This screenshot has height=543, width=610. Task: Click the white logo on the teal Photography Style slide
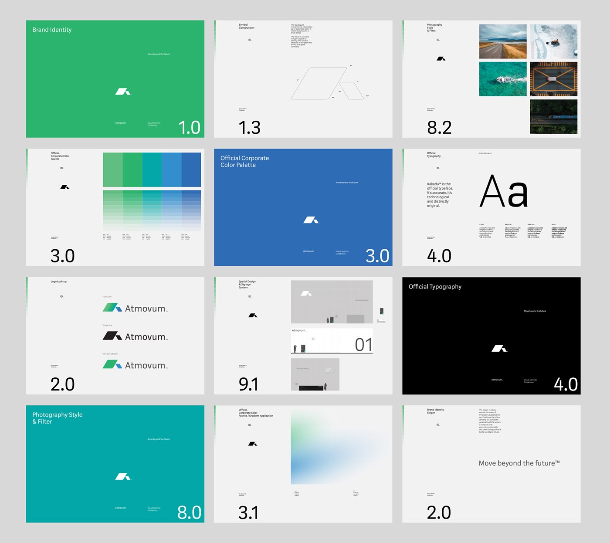(x=122, y=477)
